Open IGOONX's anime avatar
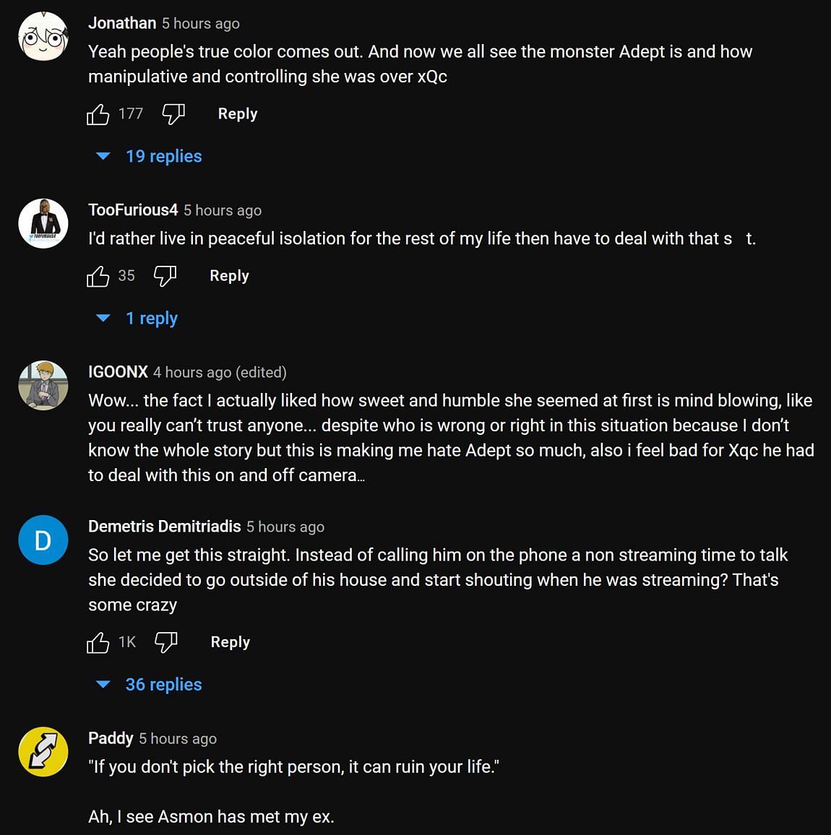Screen dimensions: 831x835 (43, 386)
